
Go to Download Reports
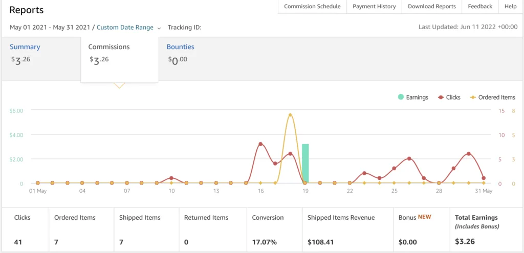click(432, 6)
